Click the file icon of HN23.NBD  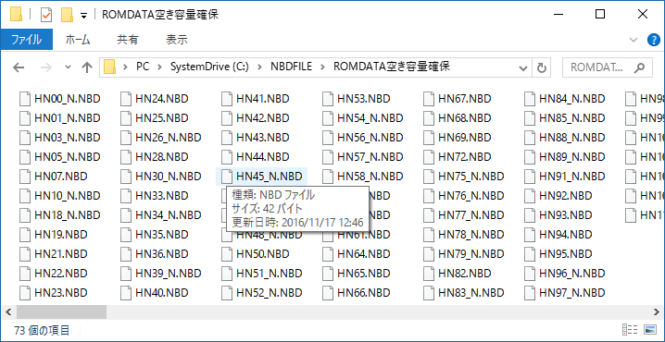coord(25,293)
